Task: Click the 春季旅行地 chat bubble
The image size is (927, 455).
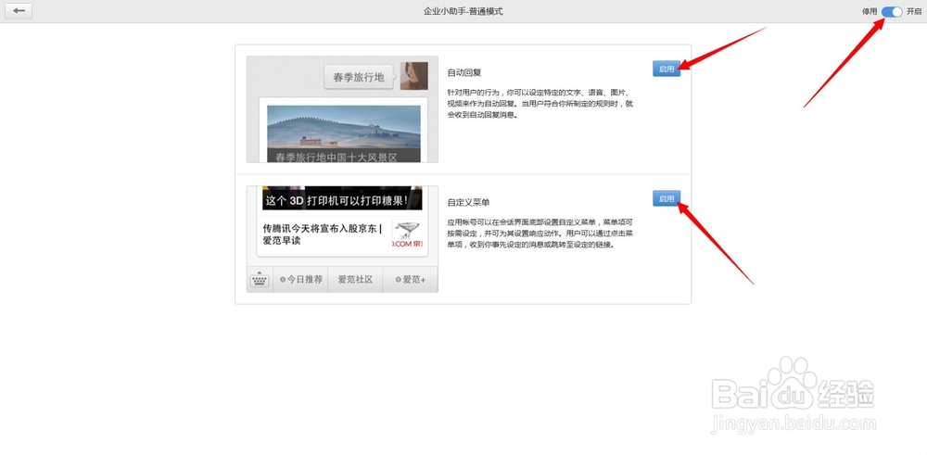Action: (359, 77)
